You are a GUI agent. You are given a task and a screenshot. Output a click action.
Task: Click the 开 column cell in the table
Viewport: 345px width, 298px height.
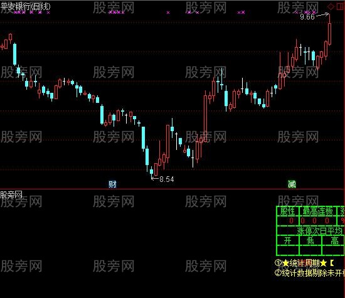(287, 240)
